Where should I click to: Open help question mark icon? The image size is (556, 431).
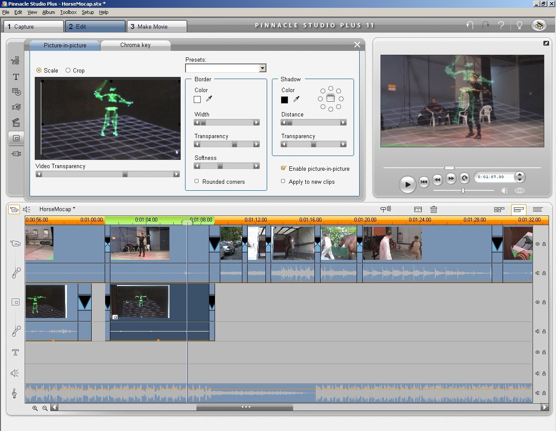501,25
